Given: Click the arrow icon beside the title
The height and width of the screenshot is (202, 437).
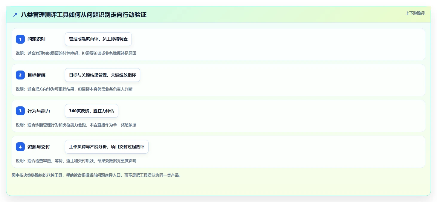Looking at the screenshot, I should (x=15, y=15).
